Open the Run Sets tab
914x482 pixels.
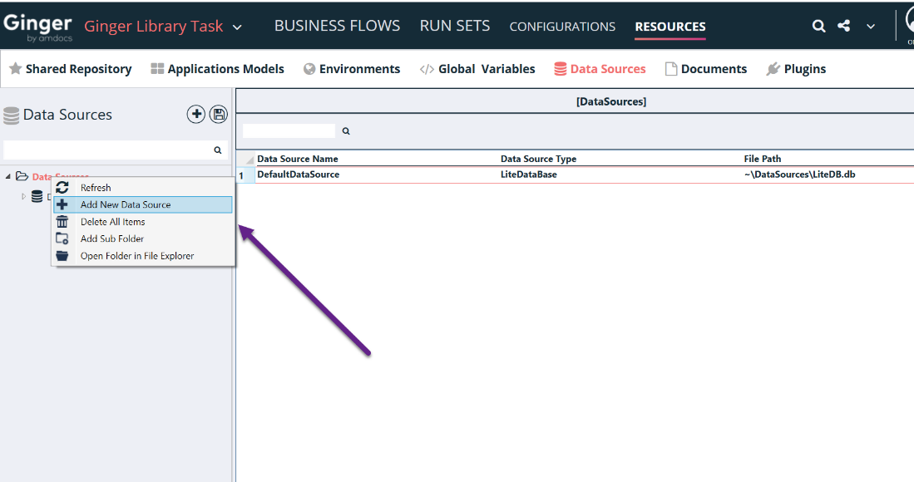pyautogui.click(x=455, y=26)
